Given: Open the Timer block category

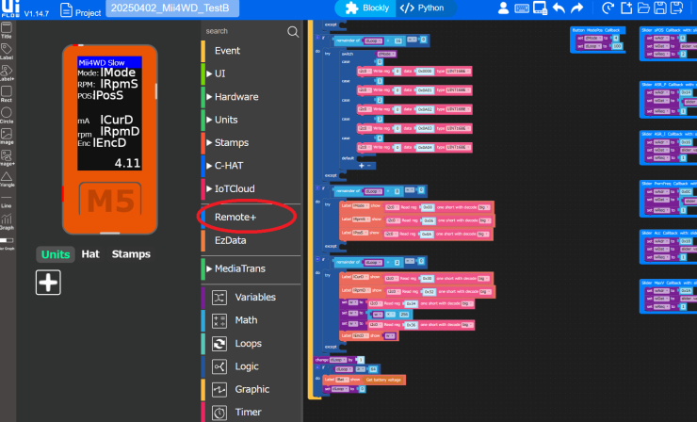Looking at the screenshot, I should point(251,413).
